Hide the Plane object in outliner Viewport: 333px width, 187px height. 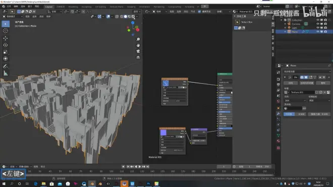[x=318, y=32]
